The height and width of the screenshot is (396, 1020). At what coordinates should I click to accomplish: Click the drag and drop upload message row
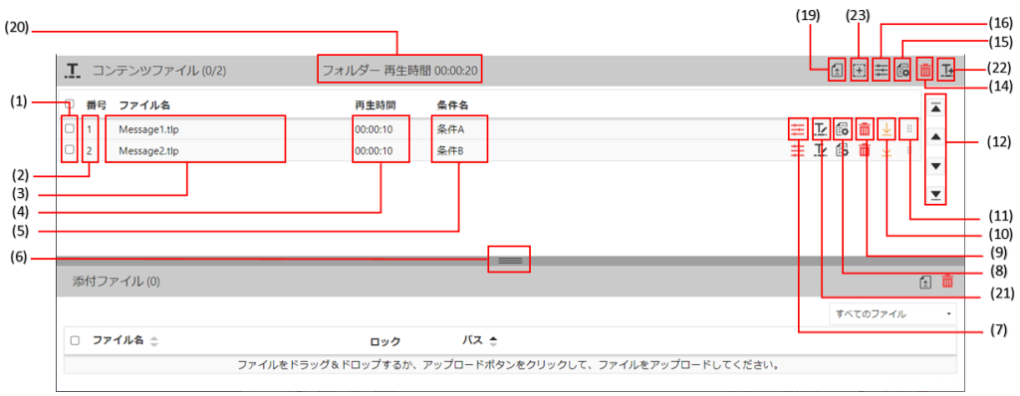point(509,365)
